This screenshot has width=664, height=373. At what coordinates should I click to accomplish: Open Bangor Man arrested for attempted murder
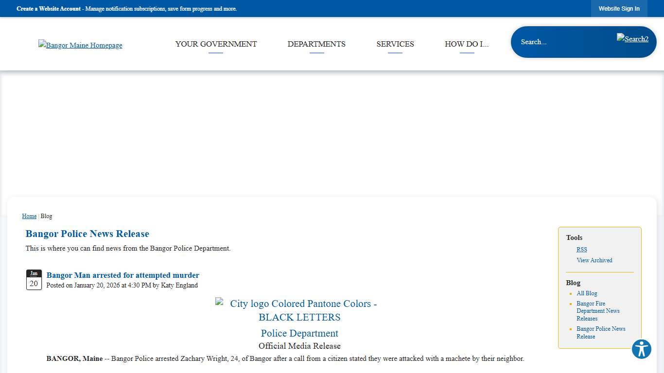point(122,275)
